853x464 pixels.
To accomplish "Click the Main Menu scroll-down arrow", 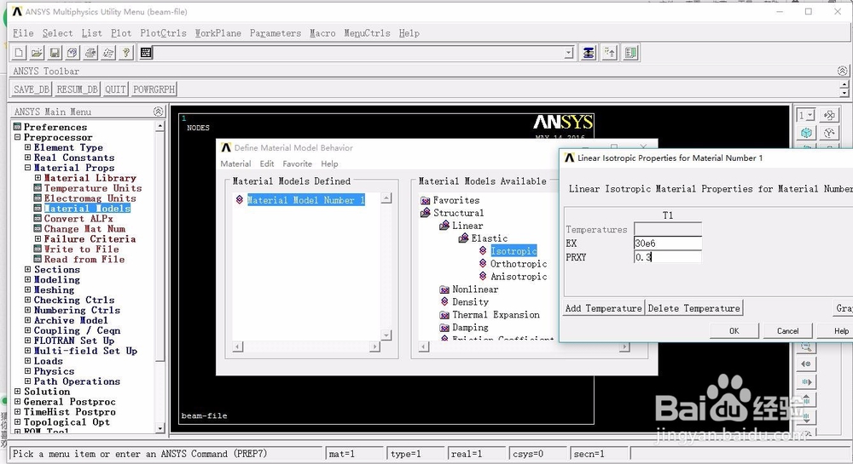I will 160,428.
